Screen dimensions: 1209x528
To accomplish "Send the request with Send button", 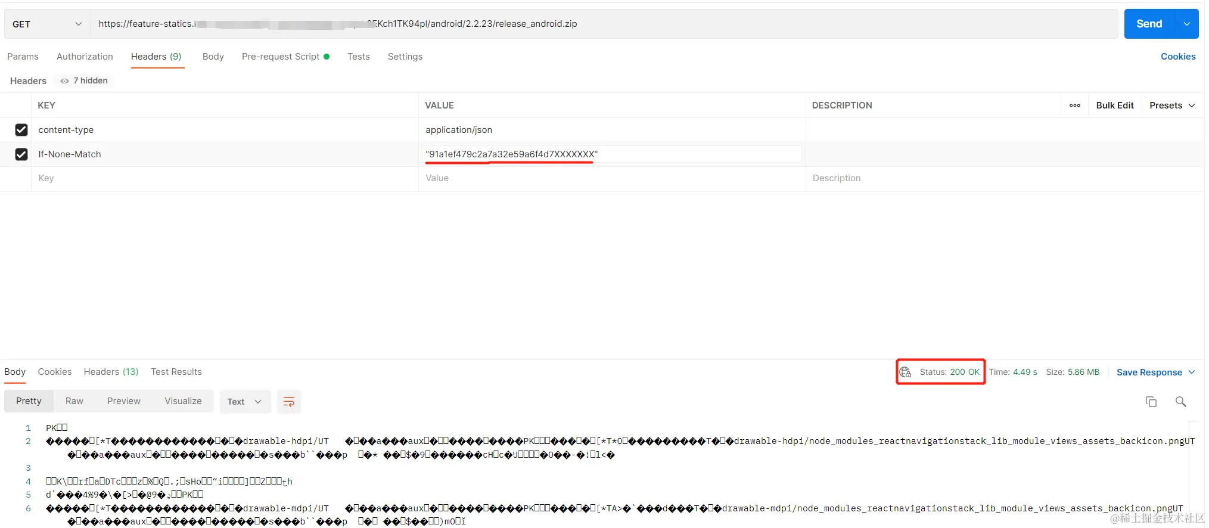I will [x=1149, y=24].
